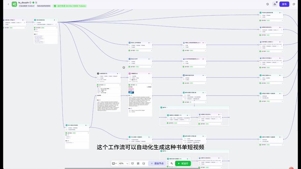301x169 pixels.
Task: Click the copy icon beside 发布
Action: click(x=294, y=4)
